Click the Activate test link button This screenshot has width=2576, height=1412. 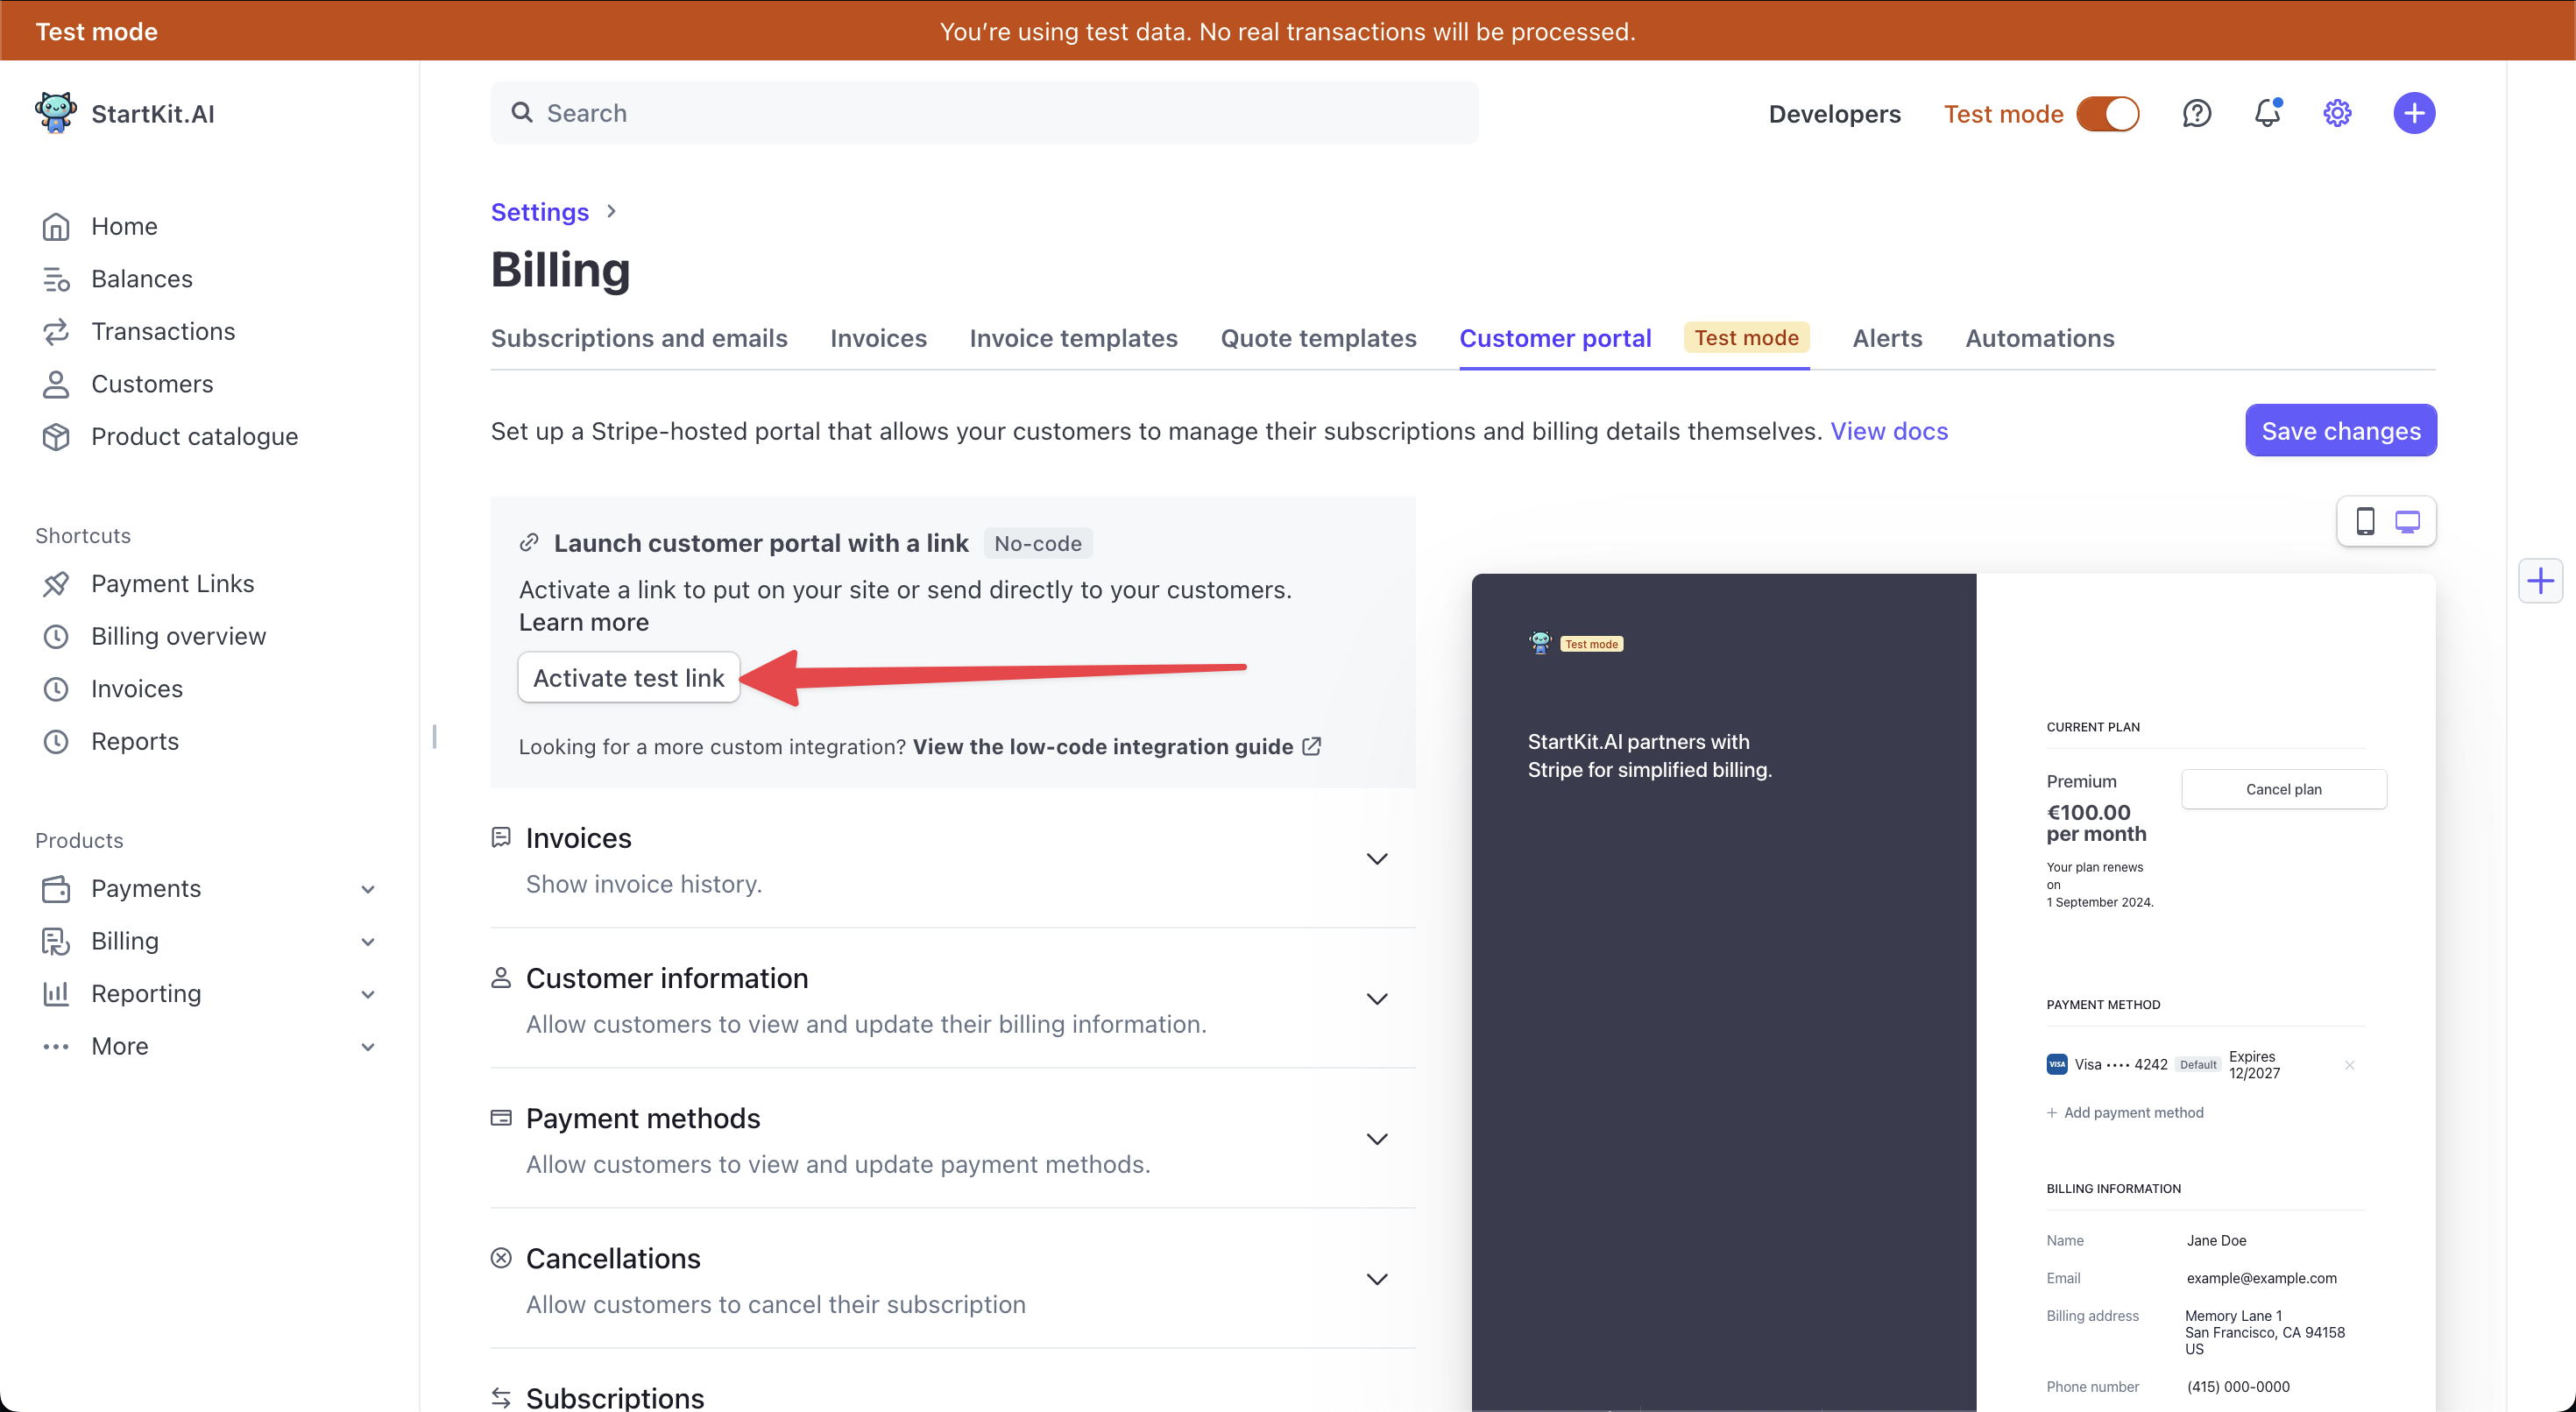click(630, 676)
